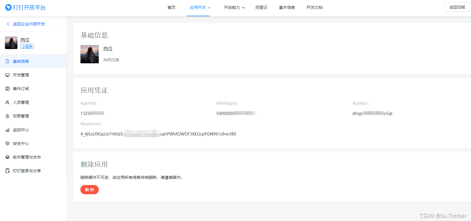Select 监控中心 in the sidebar
The width and height of the screenshot is (471, 221).
(33, 130)
